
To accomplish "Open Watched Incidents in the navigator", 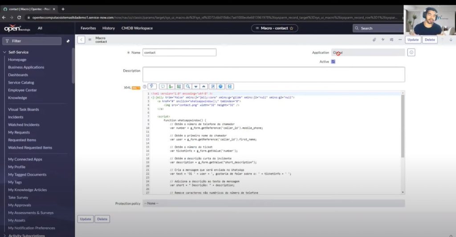I will click(x=24, y=125).
